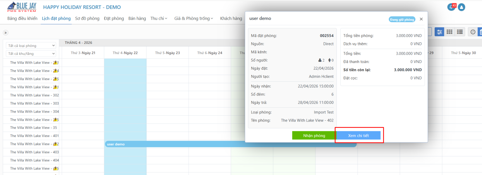Open the Đặt phòng menu item
The height and width of the screenshot is (175, 482).
click(x=114, y=18)
